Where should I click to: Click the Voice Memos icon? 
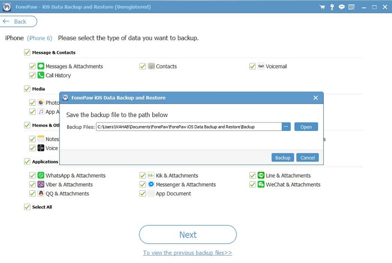tap(41, 148)
